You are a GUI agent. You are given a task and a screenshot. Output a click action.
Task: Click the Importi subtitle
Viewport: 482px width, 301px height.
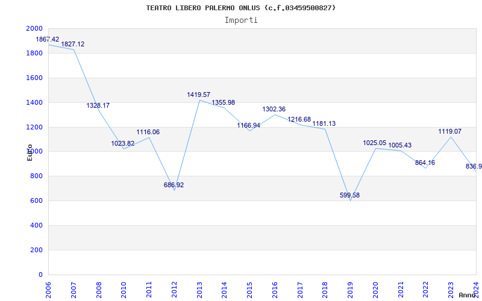point(241,20)
